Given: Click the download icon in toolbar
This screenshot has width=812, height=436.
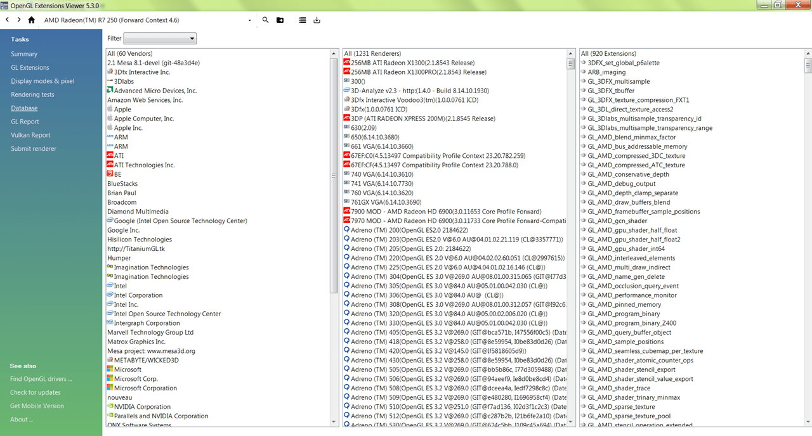Looking at the screenshot, I should click(317, 20).
